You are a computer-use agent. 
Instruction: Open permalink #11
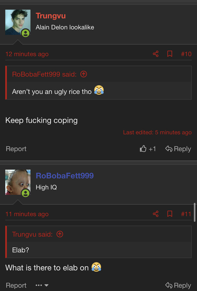(x=186, y=214)
